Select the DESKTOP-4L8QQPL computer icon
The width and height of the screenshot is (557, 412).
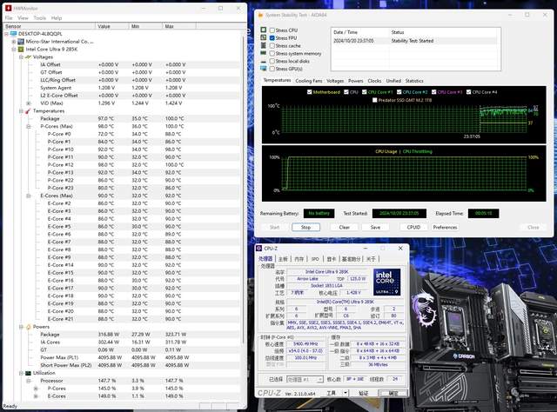tap(14, 34)
